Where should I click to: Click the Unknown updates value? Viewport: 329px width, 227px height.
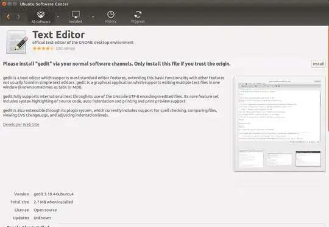point(42,218)
